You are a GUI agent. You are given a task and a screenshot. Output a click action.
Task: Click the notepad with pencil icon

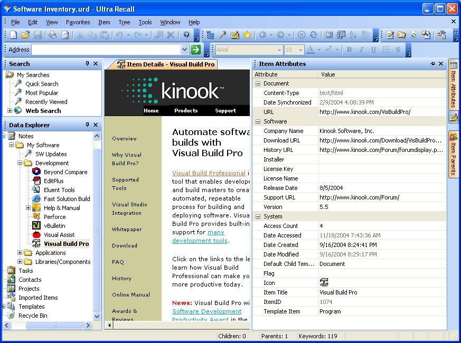tap(390, 35)
